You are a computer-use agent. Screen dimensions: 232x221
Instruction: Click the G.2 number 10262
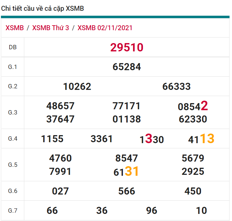(x=77, y=86)
